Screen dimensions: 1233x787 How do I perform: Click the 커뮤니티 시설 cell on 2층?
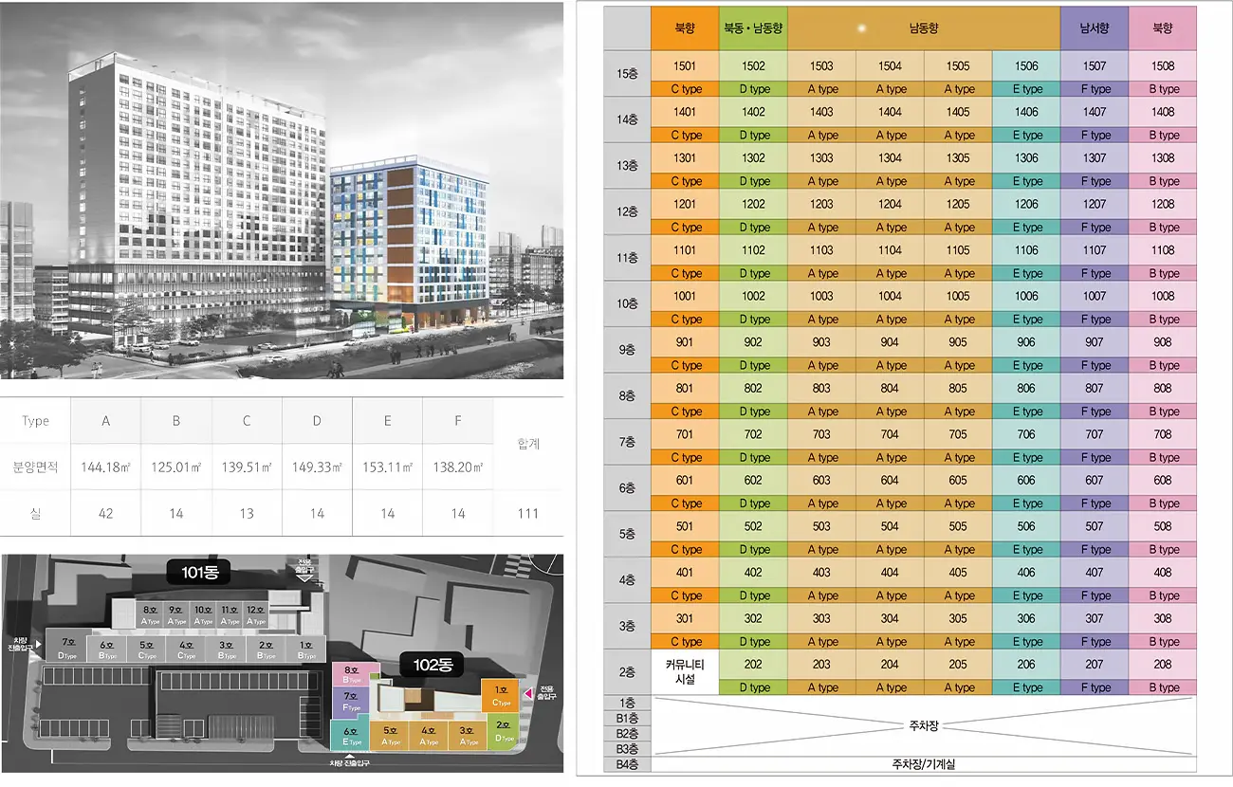click(685, 671)
